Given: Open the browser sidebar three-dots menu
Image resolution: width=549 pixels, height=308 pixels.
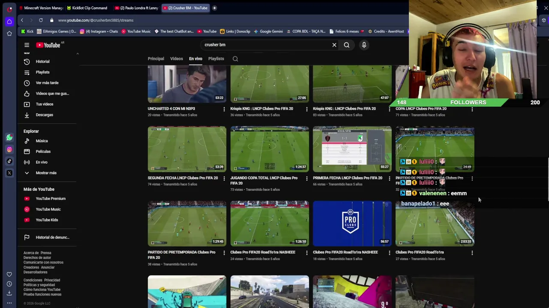Looking at the screenshot, I should point(9,303).
